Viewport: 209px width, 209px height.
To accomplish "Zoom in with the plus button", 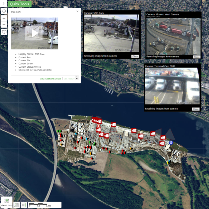I will point(4,18).
